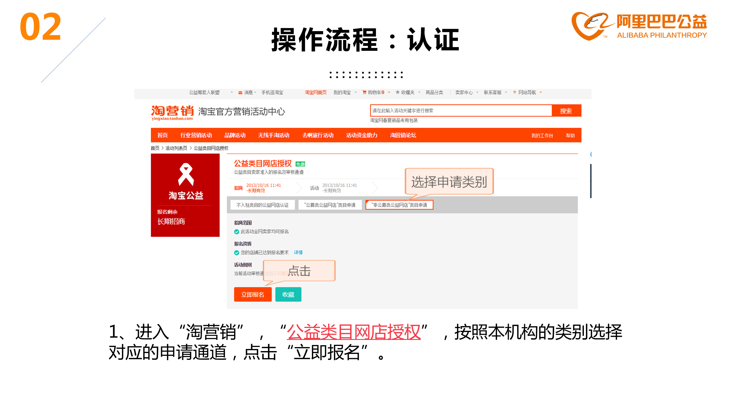Expand the 网站导航 dropdown arrow
Image resolution: width=731 pixels, height=411 pixels.
tap(541, 92)
